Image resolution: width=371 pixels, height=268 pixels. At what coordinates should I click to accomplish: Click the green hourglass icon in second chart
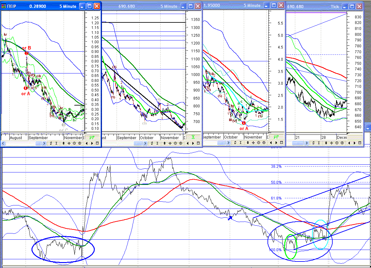pyautogui.click(x=193, y=137)
